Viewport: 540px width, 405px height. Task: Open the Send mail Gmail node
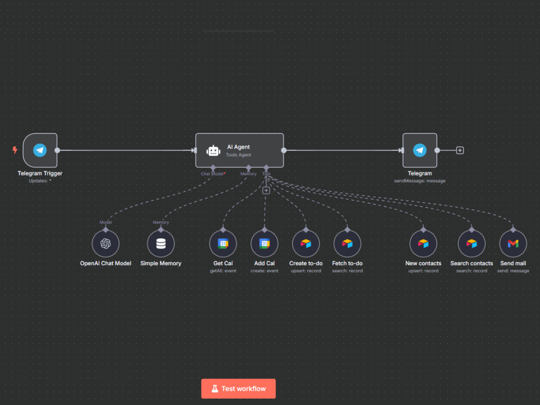pos(513,244)
